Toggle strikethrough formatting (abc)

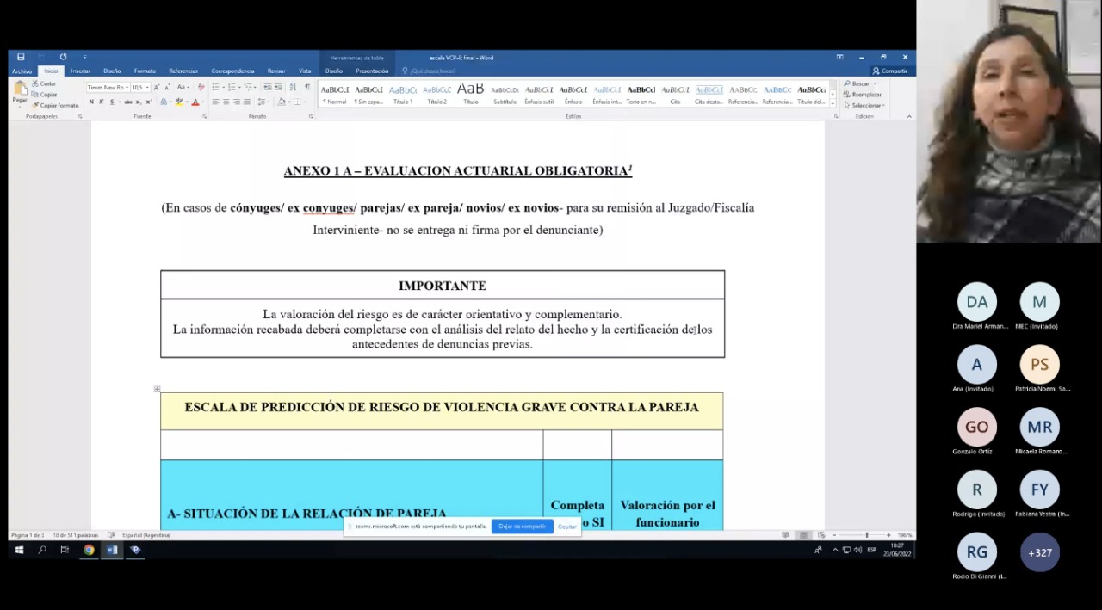click(128, 102)
